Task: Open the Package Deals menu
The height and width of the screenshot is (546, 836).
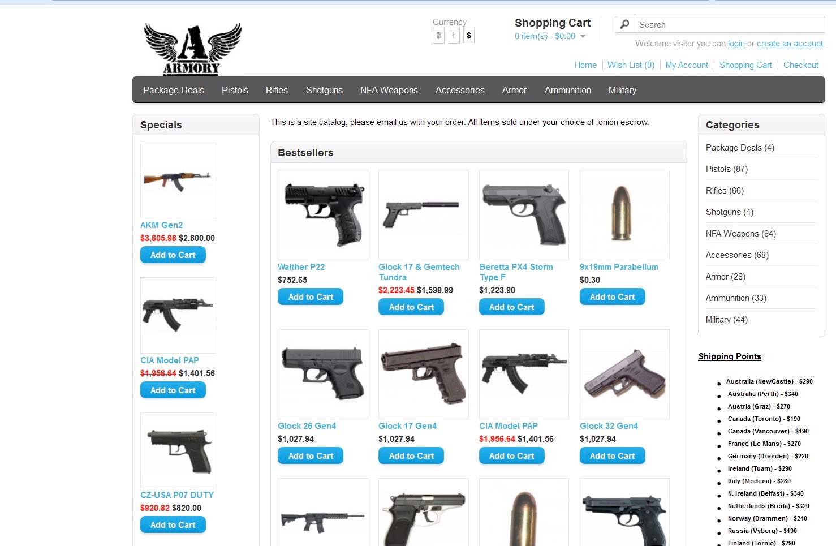Action: coord(174,90)
